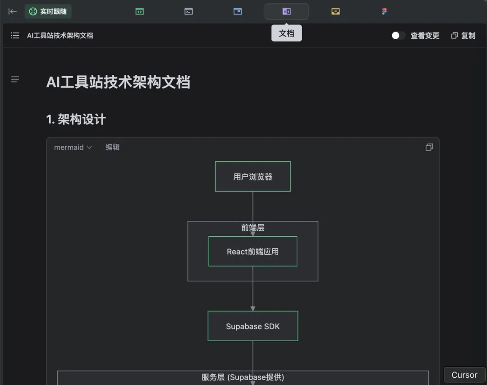487x385 pixels.
Task: Select the Supabase SDK diagram node
Action: (x=253, y=326)
